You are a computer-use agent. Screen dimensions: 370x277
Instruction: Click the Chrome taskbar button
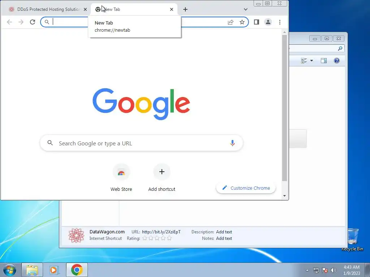pyautogui.click(x=77, y=270)
